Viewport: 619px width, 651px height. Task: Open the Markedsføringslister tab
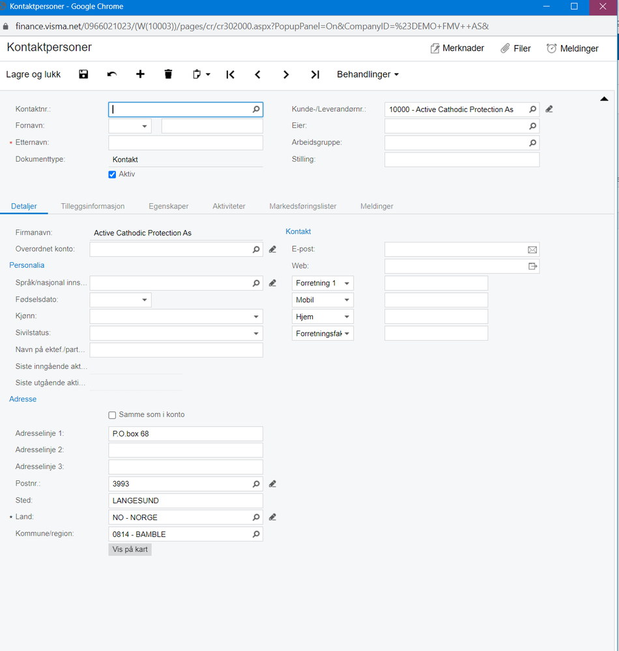tap(302, 207)
